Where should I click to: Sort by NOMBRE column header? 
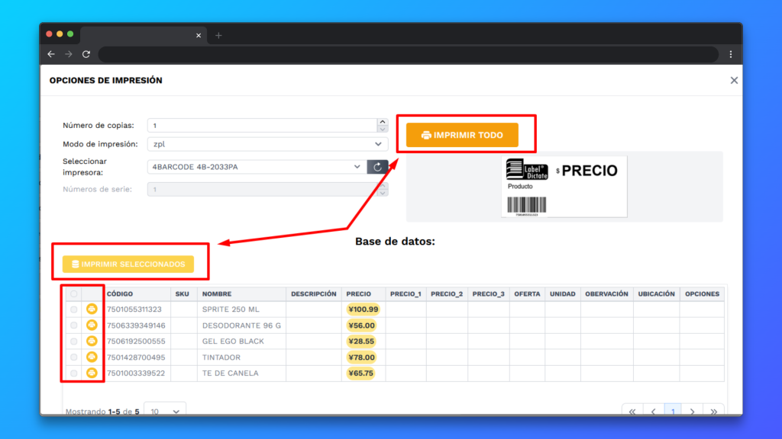pyautogui.click(x=217, y=293)
